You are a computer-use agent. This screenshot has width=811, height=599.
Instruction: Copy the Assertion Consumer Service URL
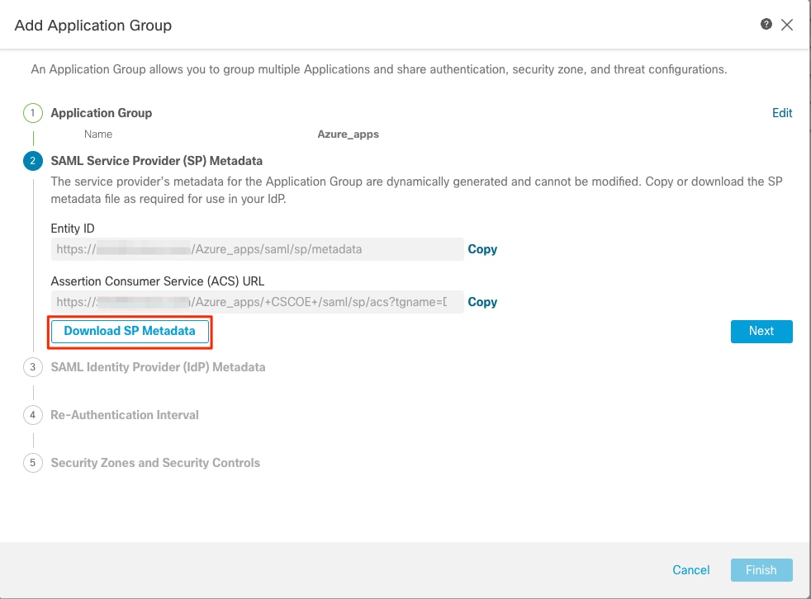click(482, 302)
